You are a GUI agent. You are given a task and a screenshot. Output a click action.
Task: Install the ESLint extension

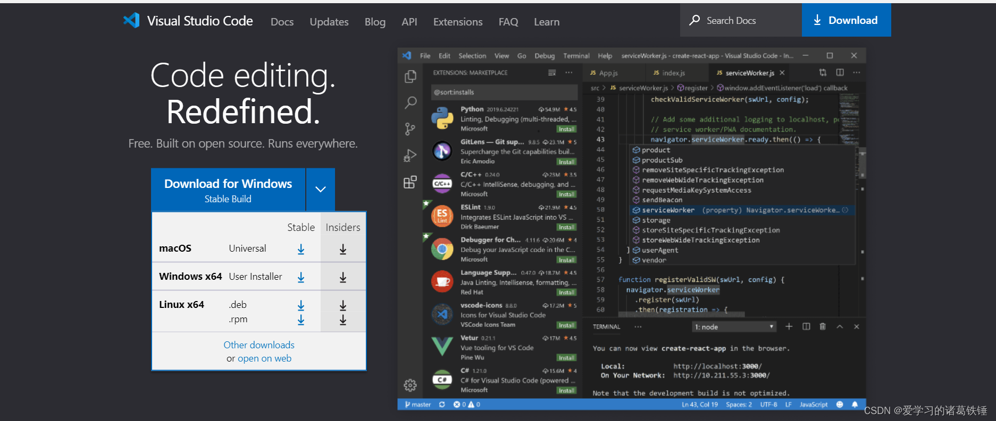coord(566,227)
